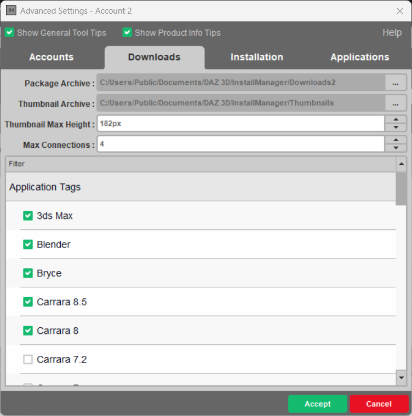Decrease Max Connections value
412x416 pixels.
[396, 148]
